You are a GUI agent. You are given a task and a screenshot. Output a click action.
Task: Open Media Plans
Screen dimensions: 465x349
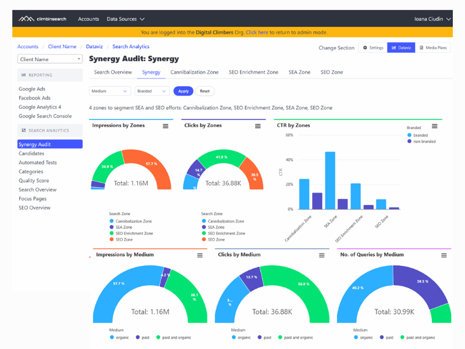pyautogui.click(x=434, y=48)
